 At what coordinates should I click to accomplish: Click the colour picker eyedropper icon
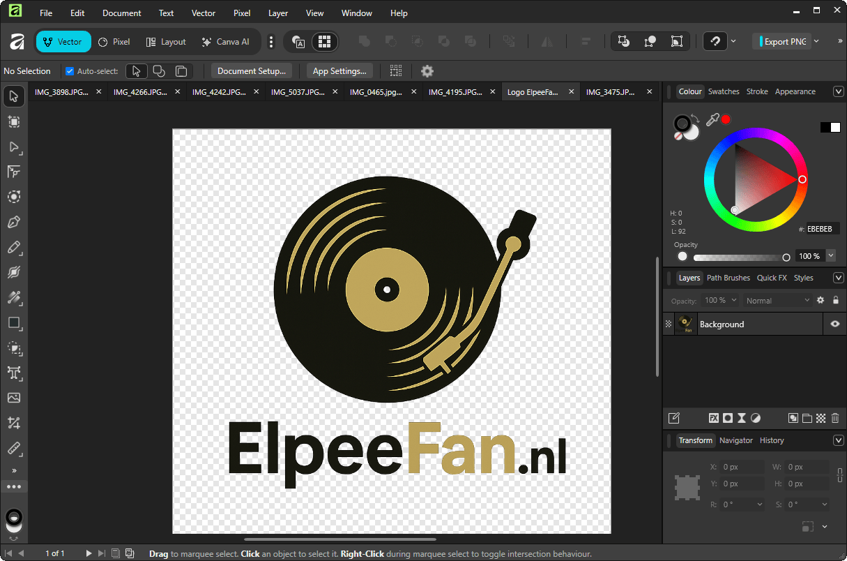click(712, 120)
